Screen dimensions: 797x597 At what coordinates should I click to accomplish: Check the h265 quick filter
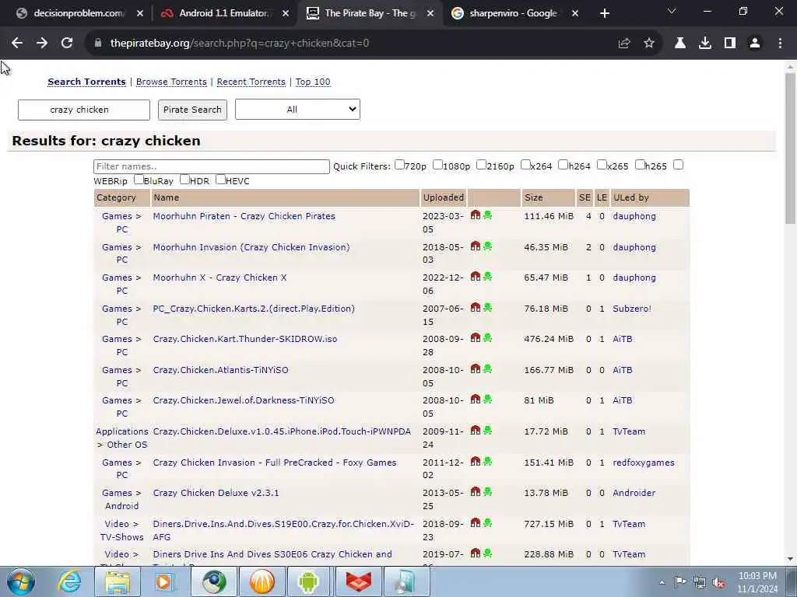pyautogui.click(x=640, y=165)
